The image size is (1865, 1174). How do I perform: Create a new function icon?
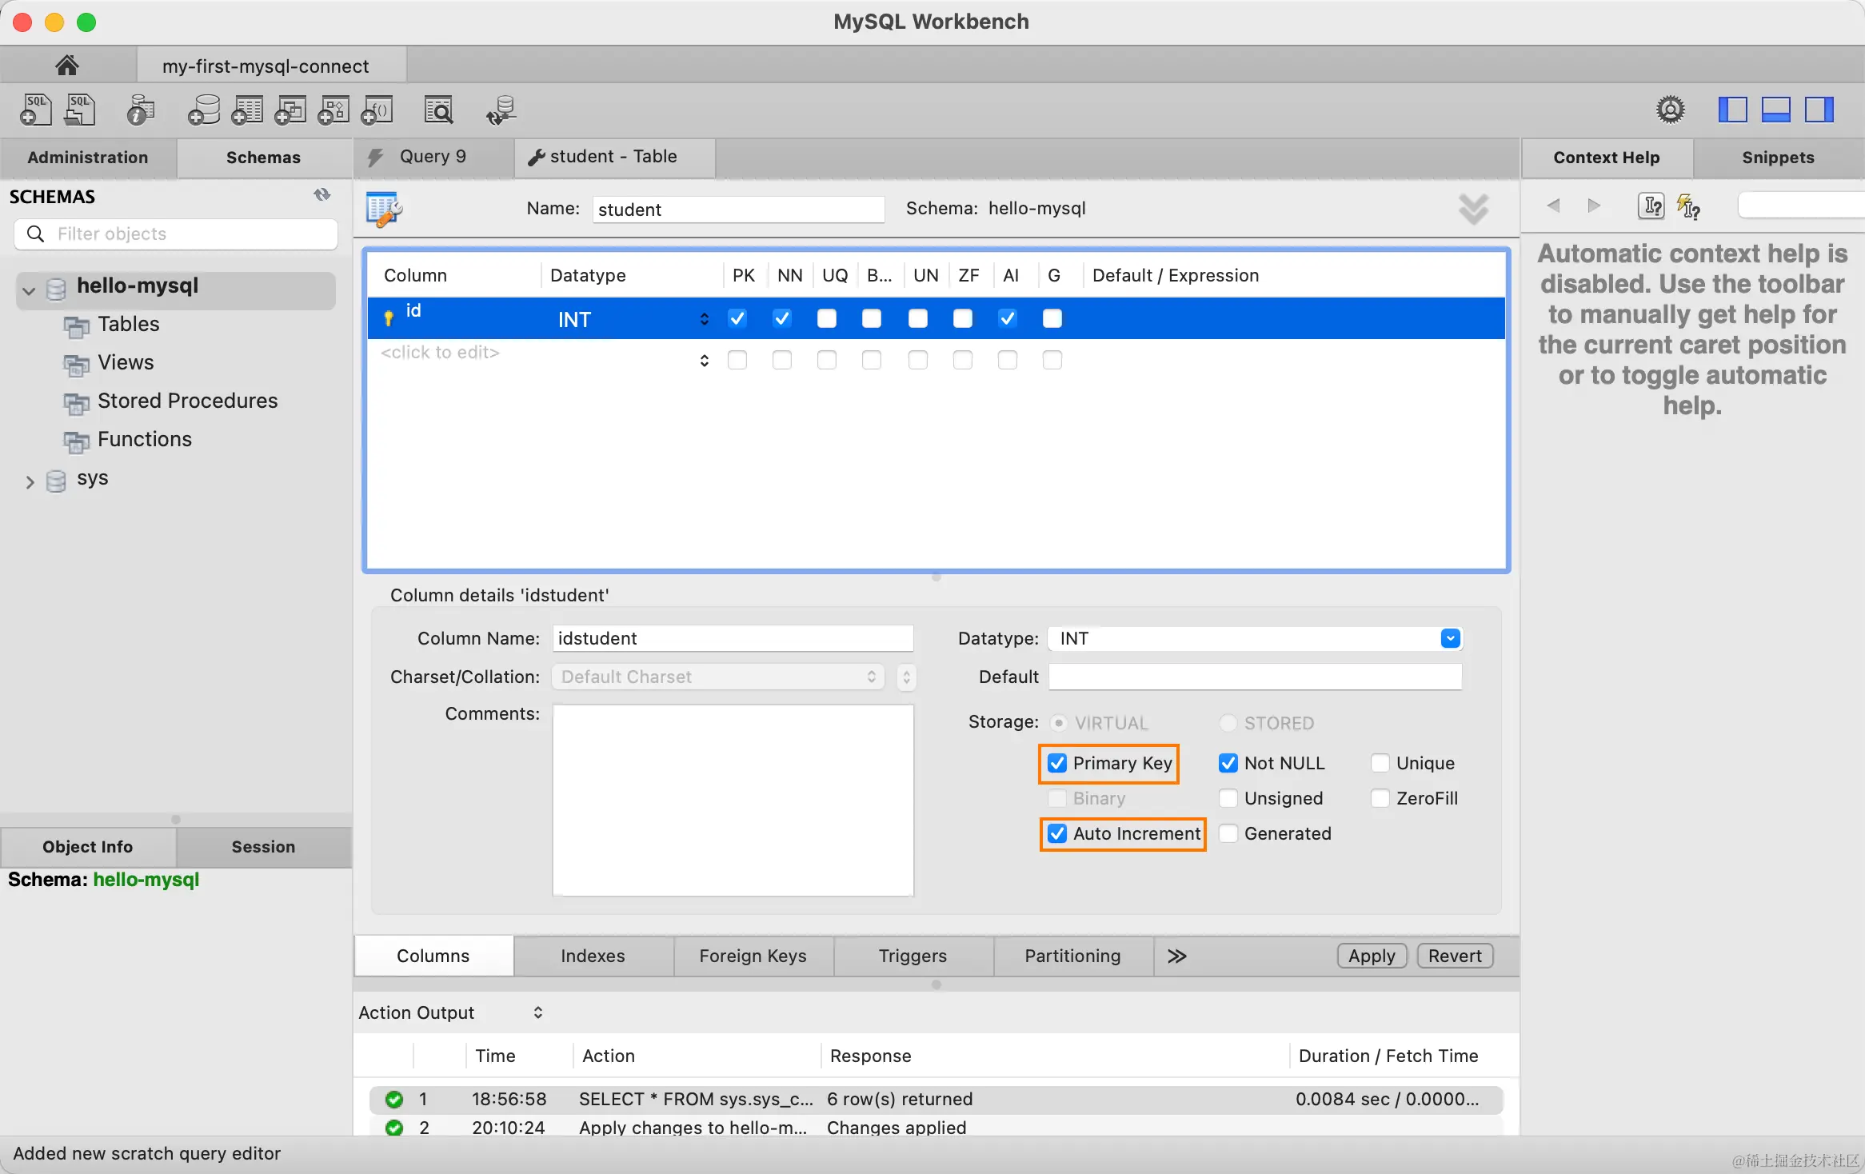377,110
